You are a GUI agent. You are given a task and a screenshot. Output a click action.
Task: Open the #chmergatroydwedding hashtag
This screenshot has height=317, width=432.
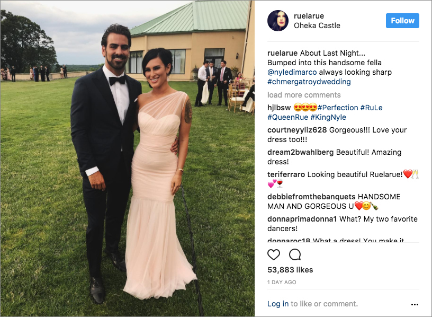[309, 82]
